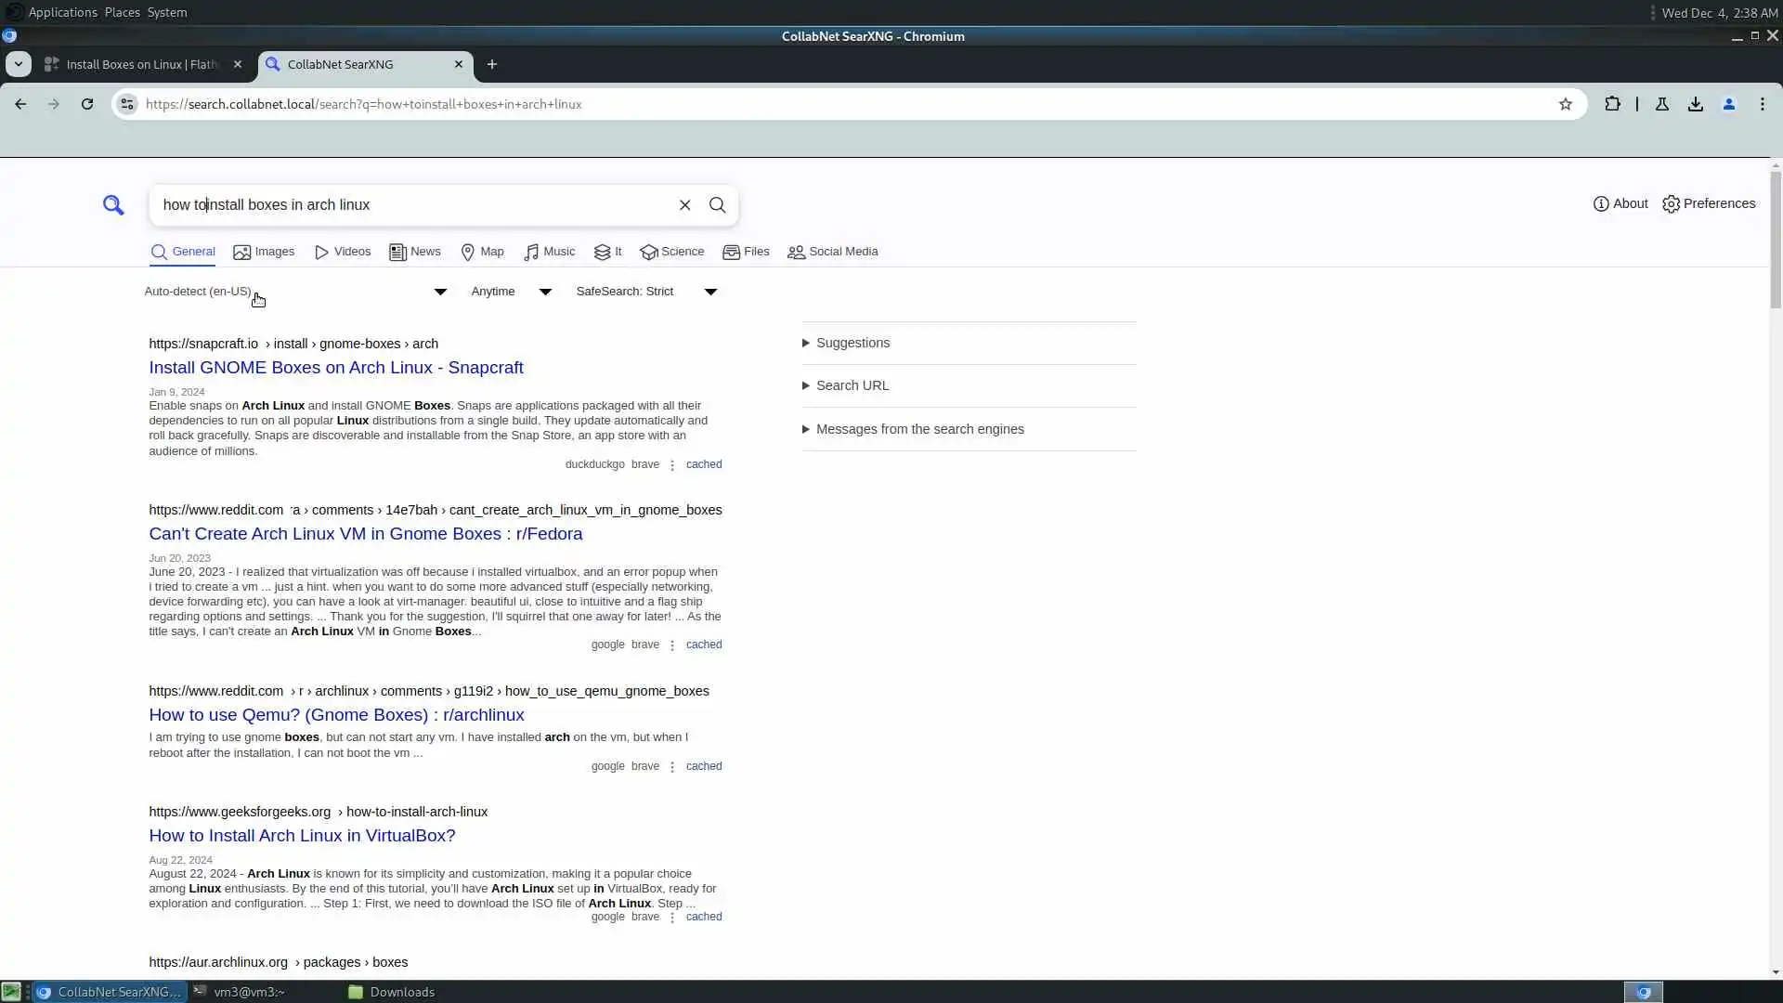Image resolution: width=1783 pixels, height=1003 pixels.
Task: Clear the search query with X icon
Action: (684, 205)
